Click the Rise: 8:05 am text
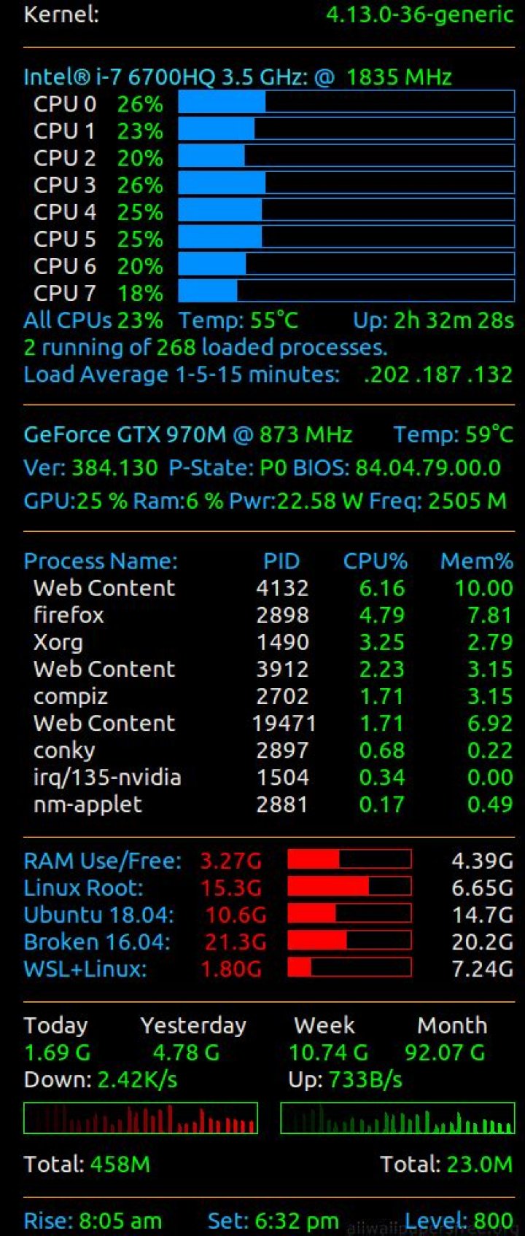 pos(93,1221)
